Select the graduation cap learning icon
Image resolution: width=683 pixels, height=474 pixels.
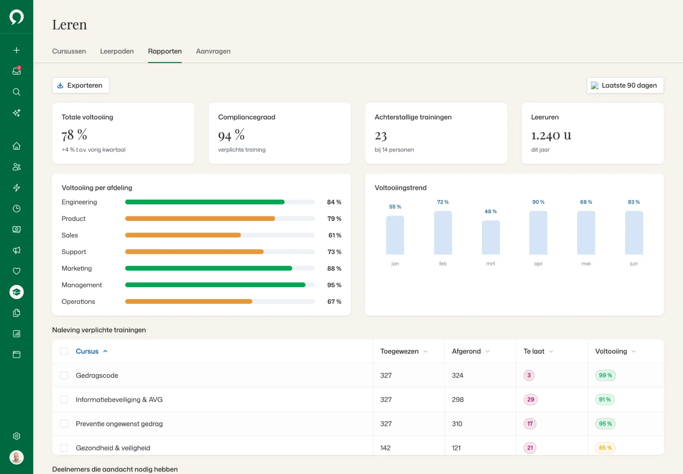click(17, 292)
